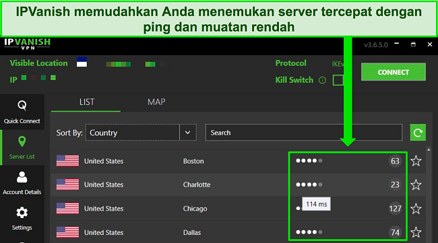Screen dimensions: 438x243
Task: Click the Charlotte ping signal dots
Action: tap(309, 184)
